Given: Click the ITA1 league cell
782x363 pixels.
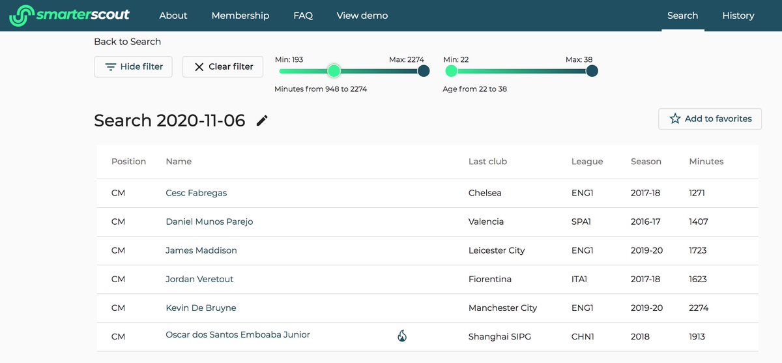Looking at the screenshot, I should click(x=579, y=279).
